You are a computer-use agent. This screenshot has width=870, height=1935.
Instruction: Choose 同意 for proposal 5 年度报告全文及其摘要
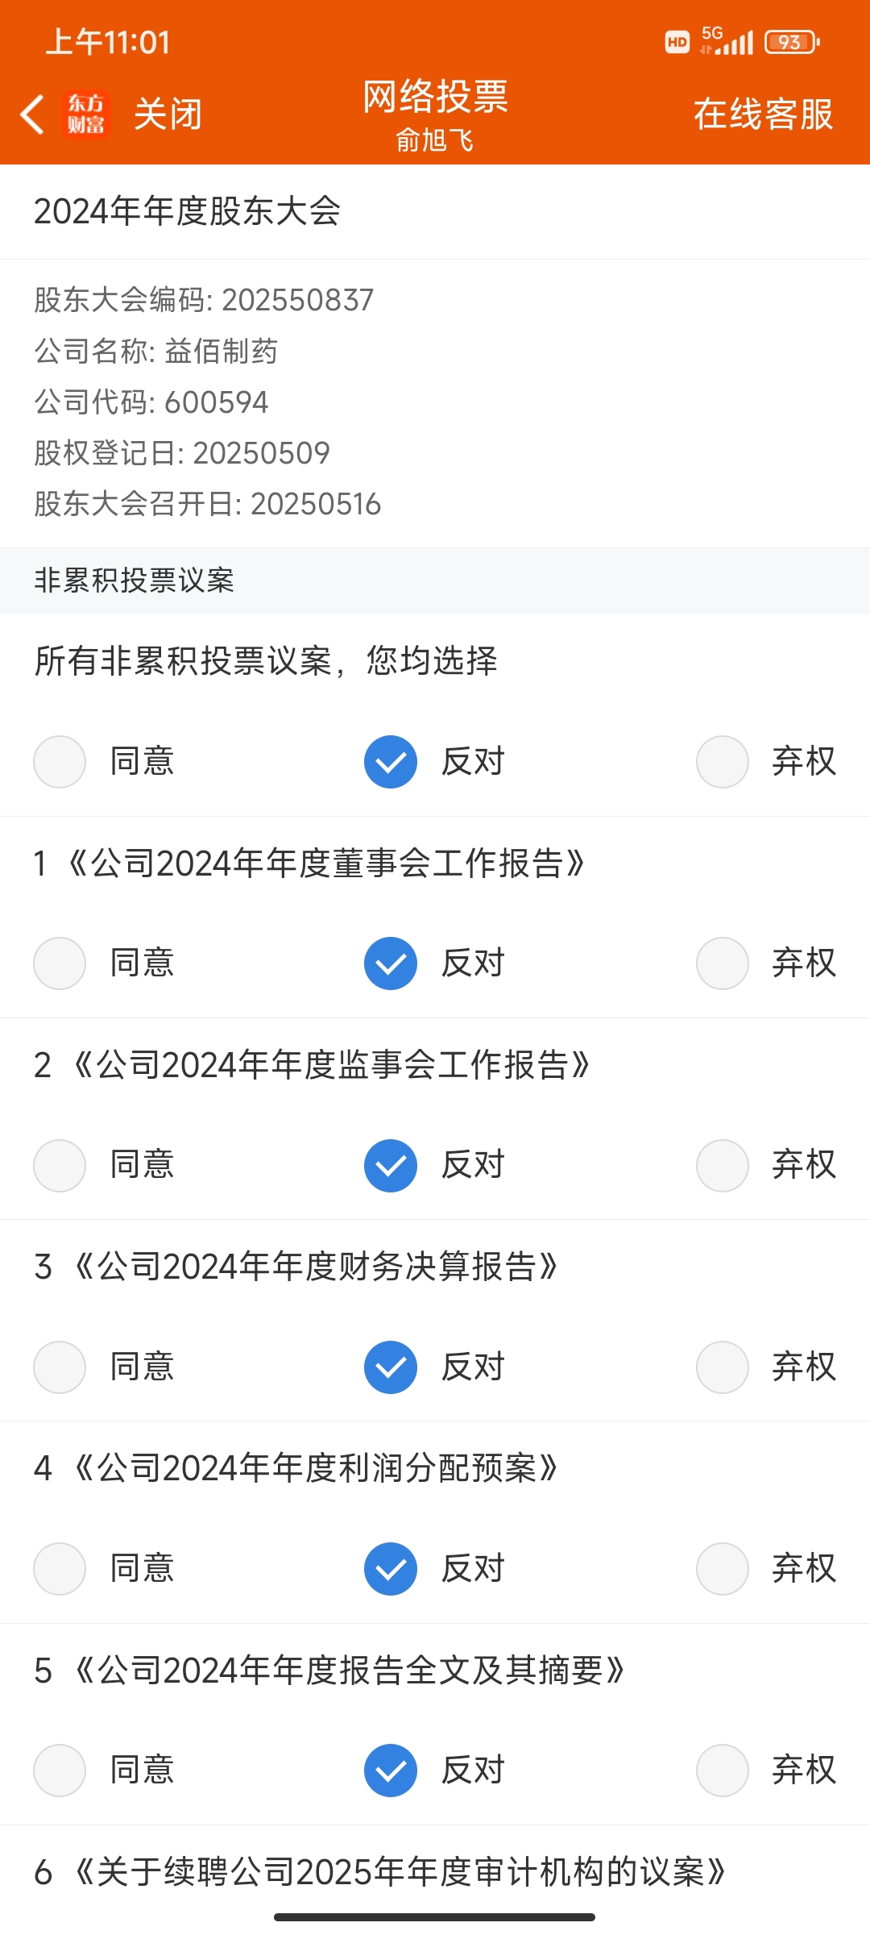point(60,1771)
